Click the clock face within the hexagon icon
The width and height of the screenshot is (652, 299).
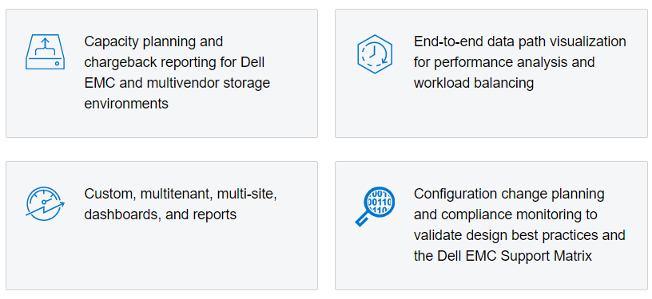tap(374, 54)
